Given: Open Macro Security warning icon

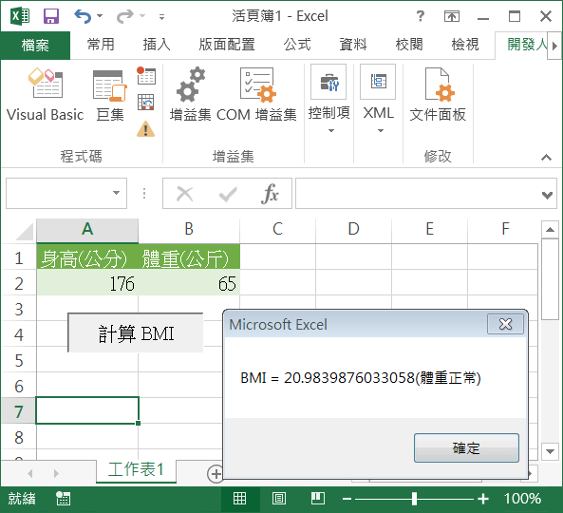Looking at the screenshot, I should click(x=146, y=129).
